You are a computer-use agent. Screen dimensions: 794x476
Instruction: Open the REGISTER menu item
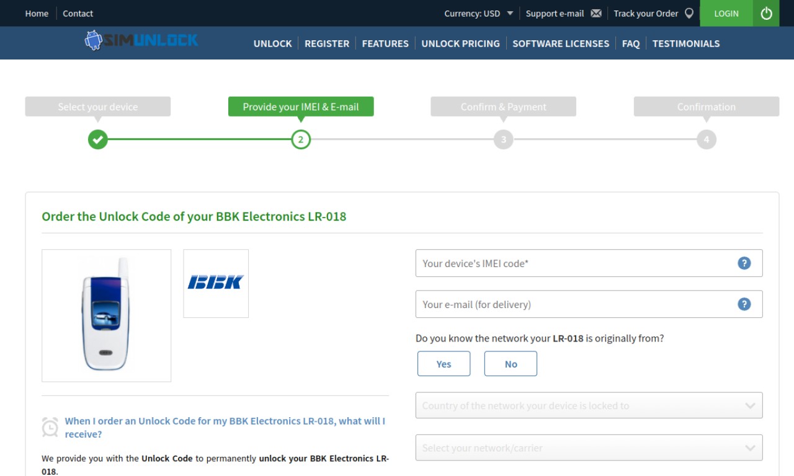(x=327, y=43)
